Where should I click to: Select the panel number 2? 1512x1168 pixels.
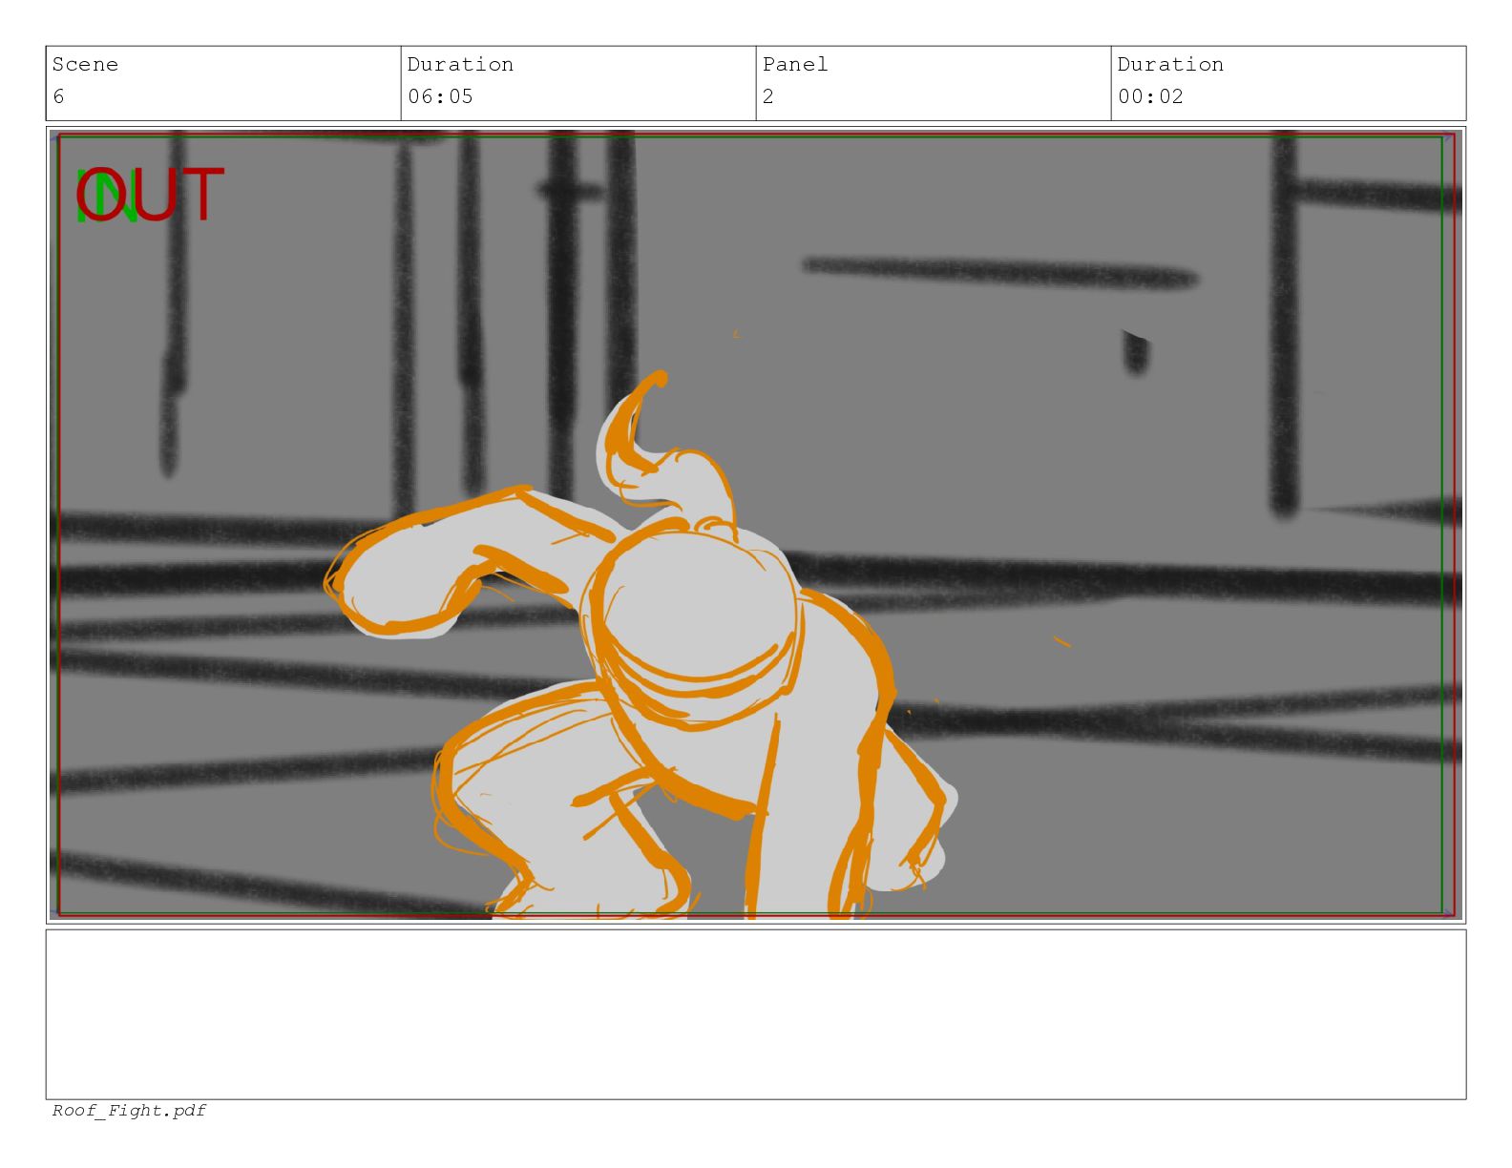click(x=768, y=96)
